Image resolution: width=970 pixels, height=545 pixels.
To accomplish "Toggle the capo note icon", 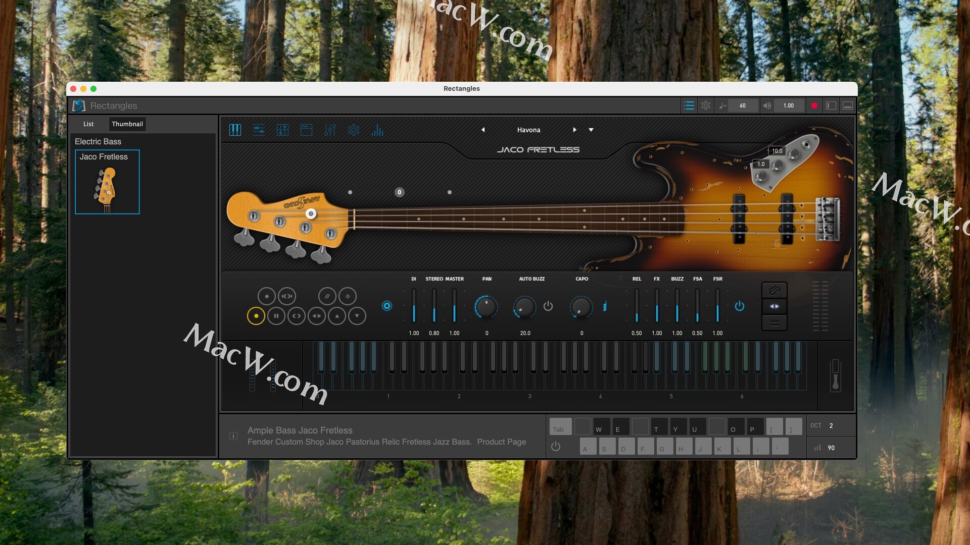I will (605, 306).
